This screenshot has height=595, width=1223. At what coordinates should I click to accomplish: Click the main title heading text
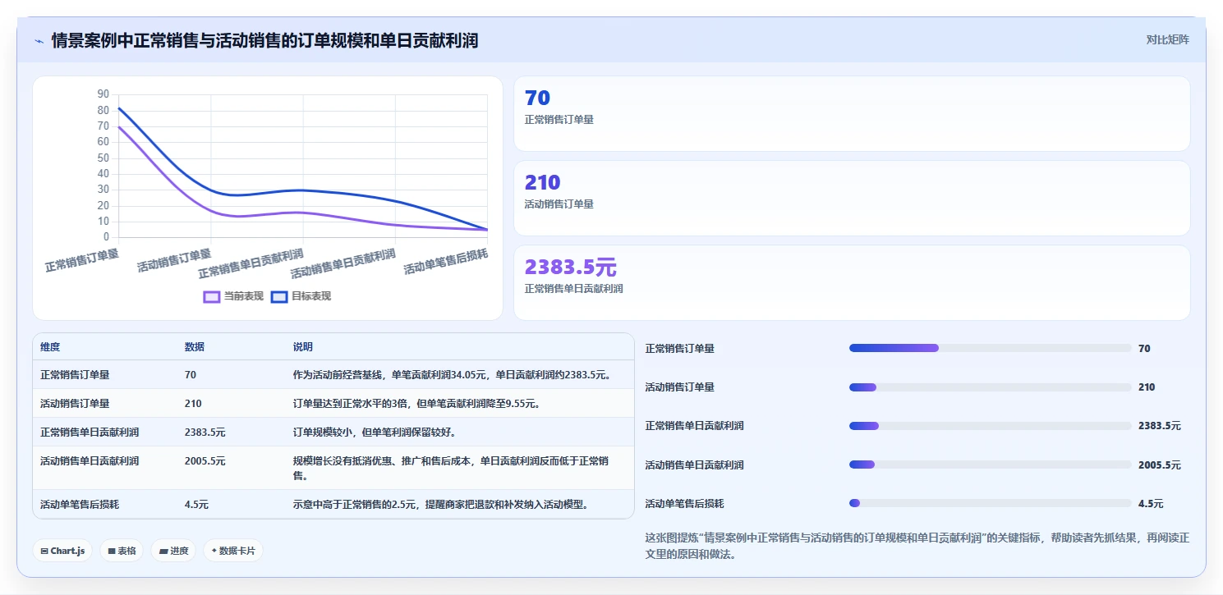pyautogui.click(x=264, y=40)
